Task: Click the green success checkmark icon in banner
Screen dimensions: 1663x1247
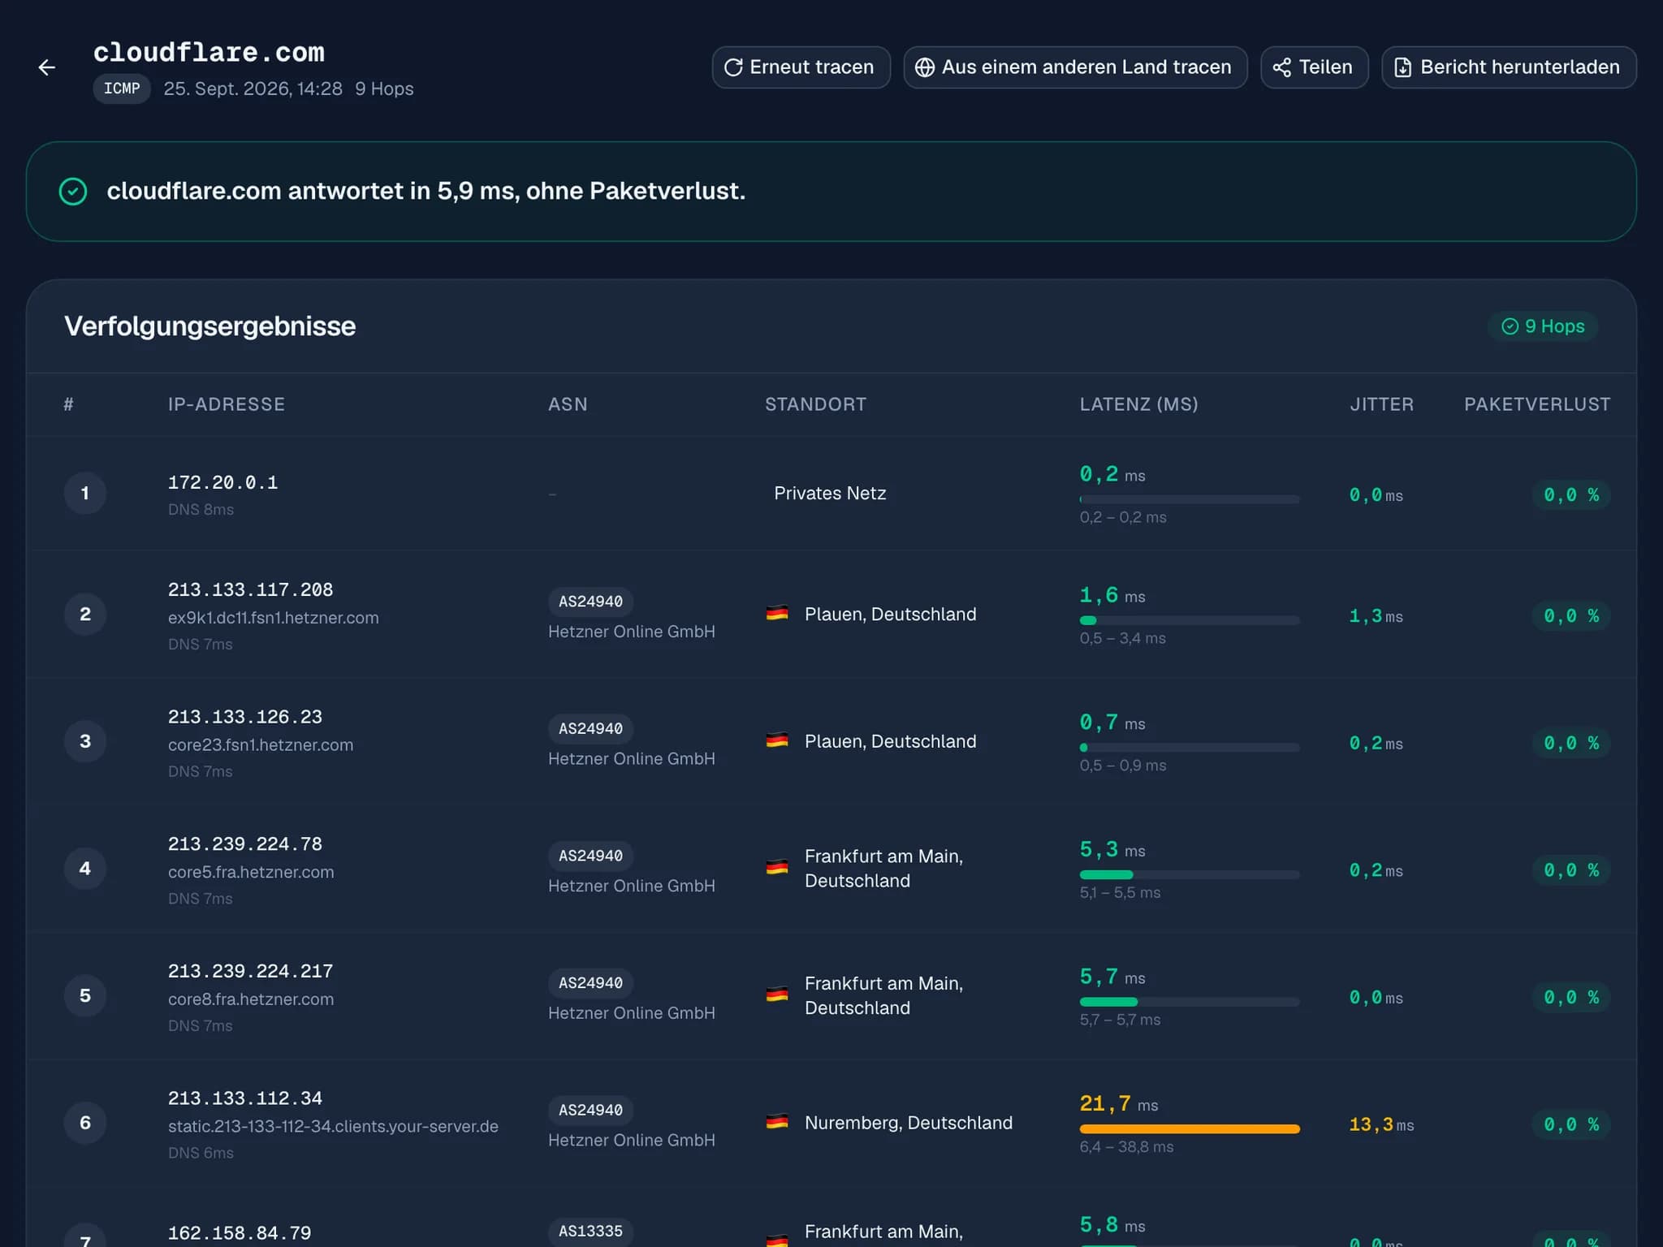Action: (73, 192)
